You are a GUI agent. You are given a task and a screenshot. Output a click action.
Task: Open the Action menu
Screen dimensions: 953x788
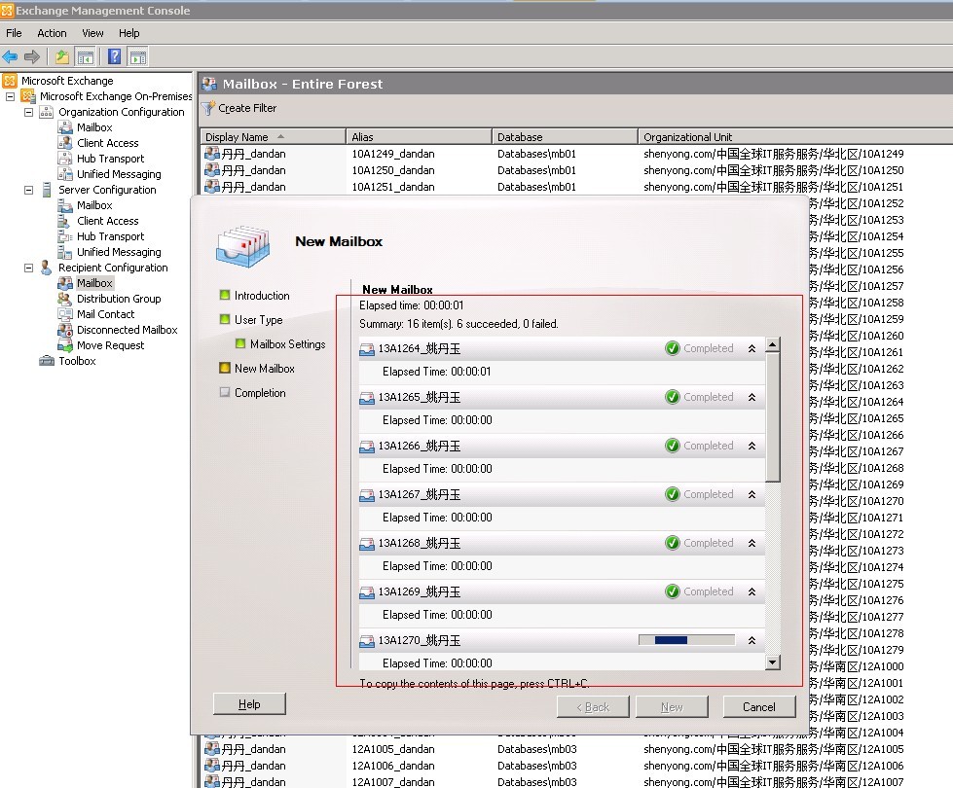[52, 33]
